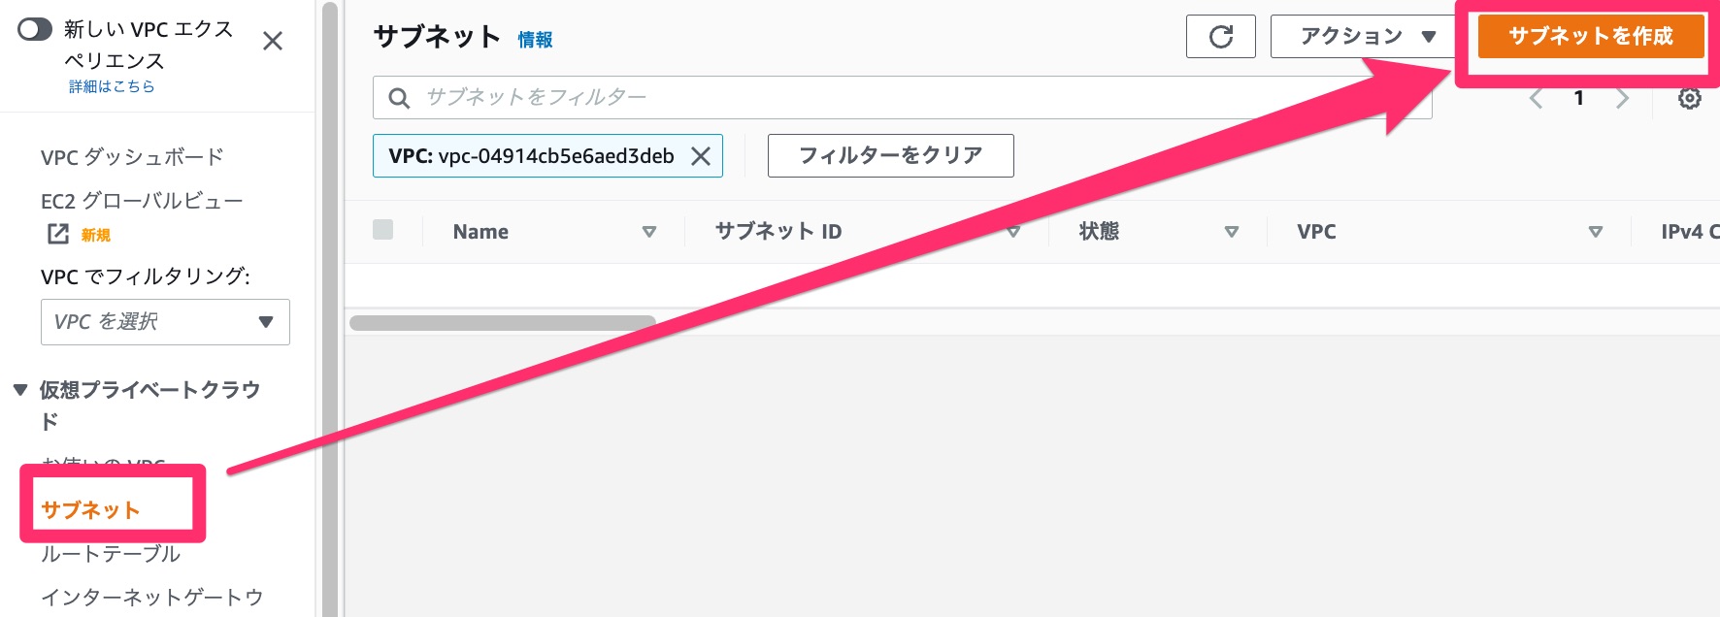Select all subnets with the header checkbox

[384, 230]
